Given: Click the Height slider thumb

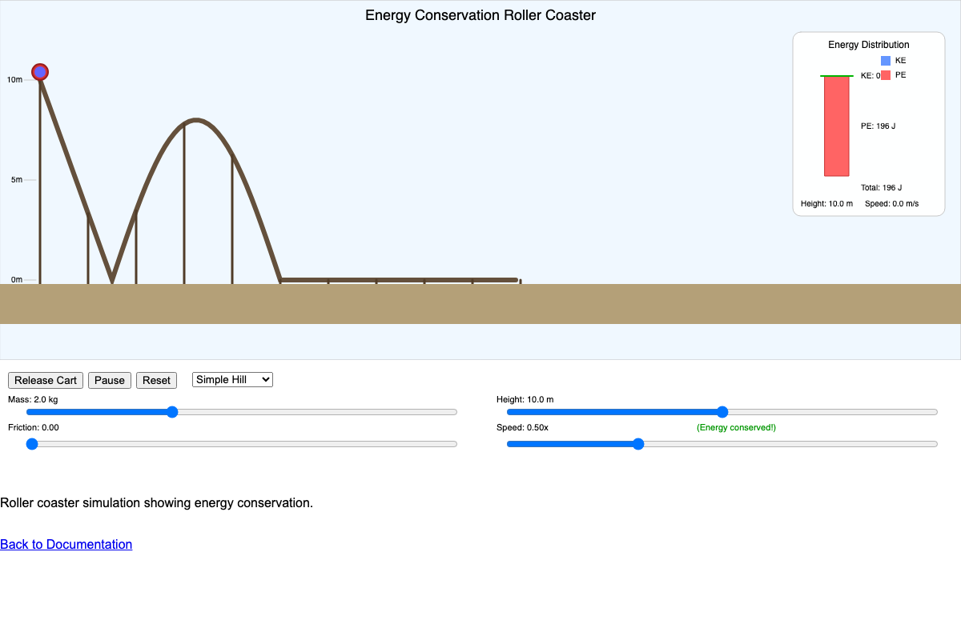Looking at the screenshot, I should [722, 411].
